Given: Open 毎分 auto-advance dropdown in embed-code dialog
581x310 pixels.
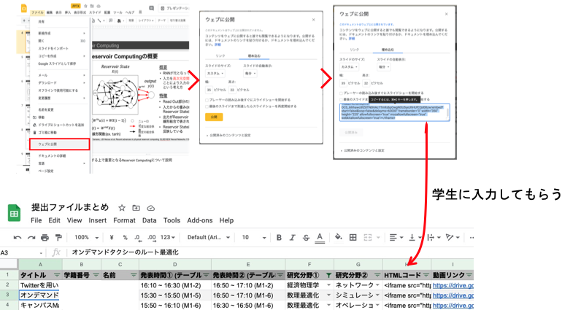Looking at the screenshot, I should pos(383,67).
